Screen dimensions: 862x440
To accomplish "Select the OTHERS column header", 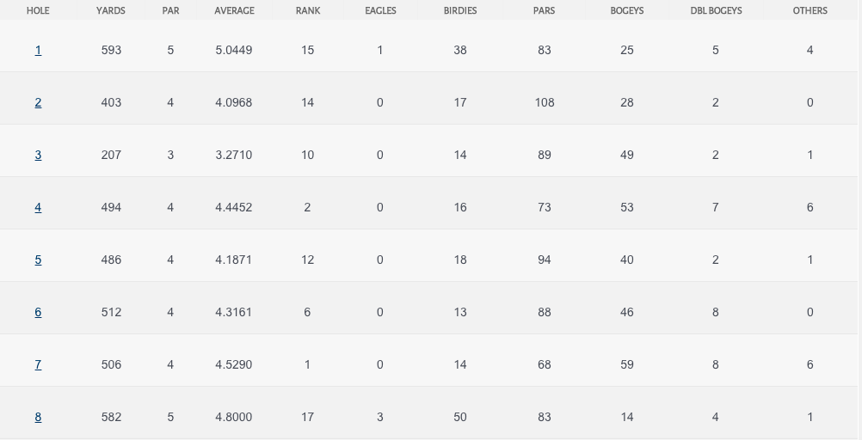I will click(810, 11).
